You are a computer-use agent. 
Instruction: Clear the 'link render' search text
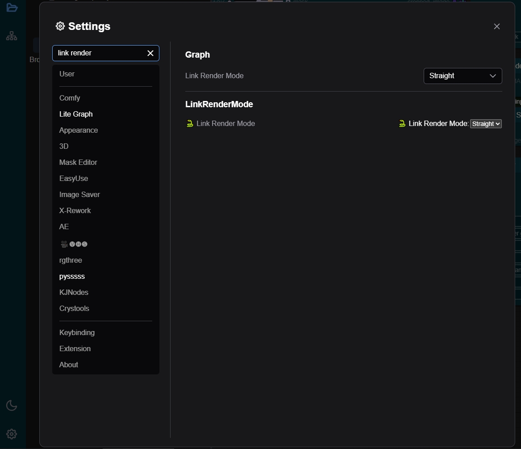pos(150,53)
